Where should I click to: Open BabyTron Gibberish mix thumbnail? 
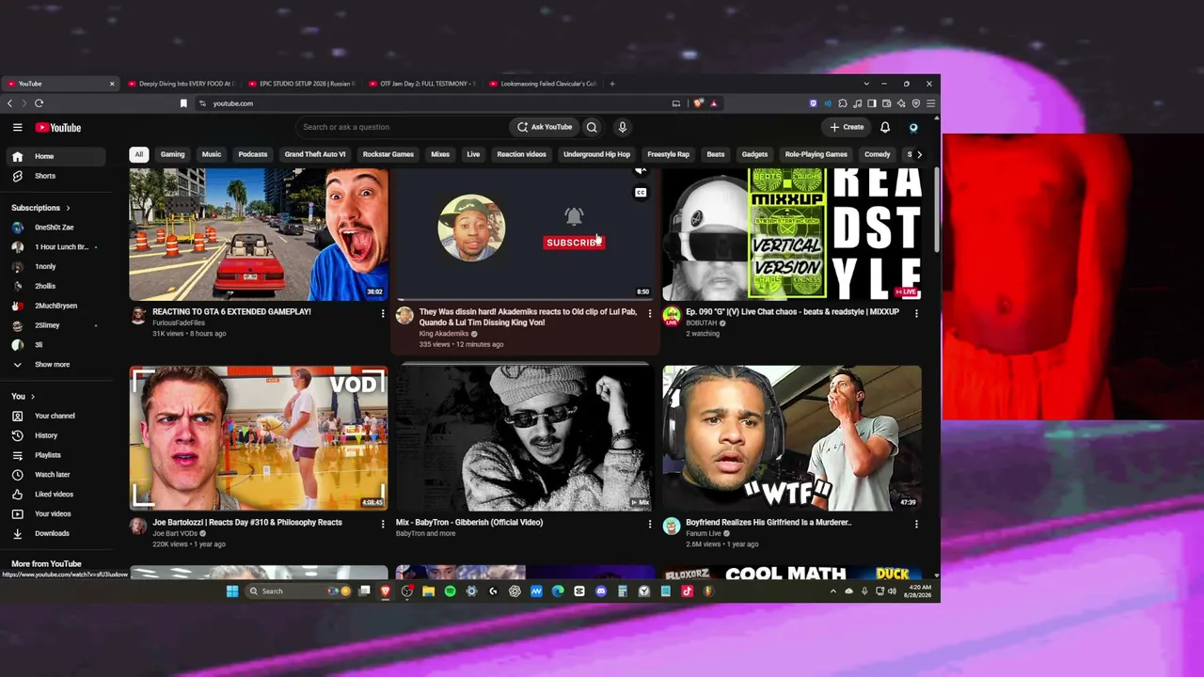[x=524, y=438]
